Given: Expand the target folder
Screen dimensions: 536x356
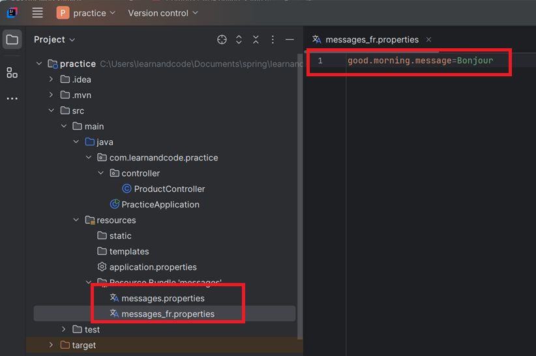Looking at the screenshot, I should (52, 345).
